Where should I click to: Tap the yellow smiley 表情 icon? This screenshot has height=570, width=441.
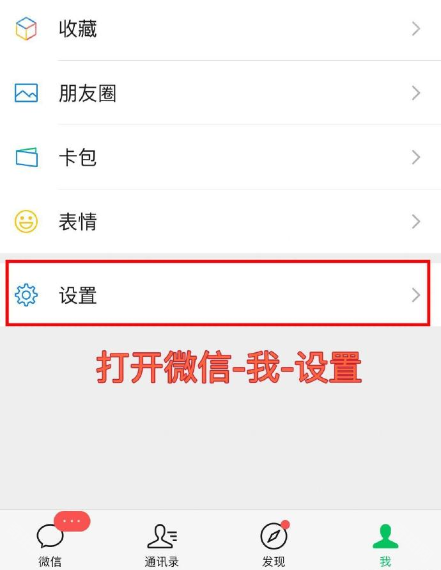[26, 222]
